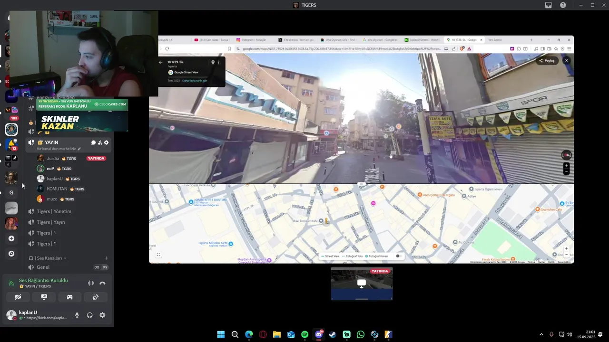The image size is (609, 342).
Task: Toggle camera in Discord voice panel
Action: pyautogui.click(x=18, y=297)
